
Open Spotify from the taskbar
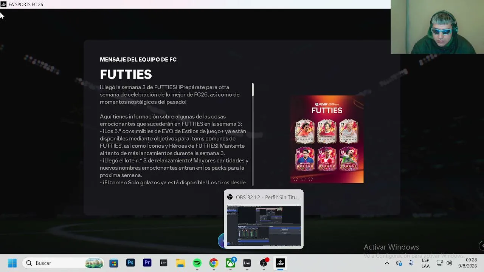(x=197, y=263)
